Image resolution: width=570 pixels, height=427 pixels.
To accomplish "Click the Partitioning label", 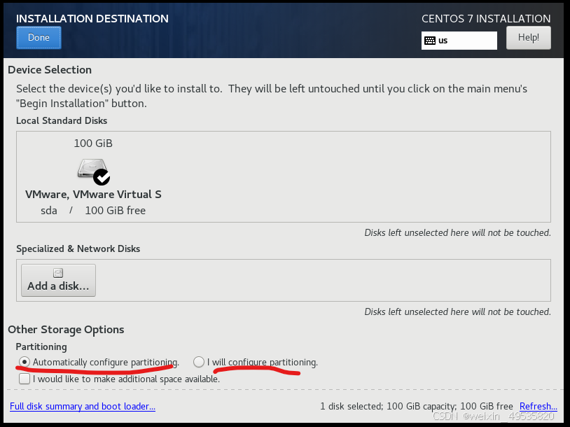I will pyautogui.click(x=41, y=347).
